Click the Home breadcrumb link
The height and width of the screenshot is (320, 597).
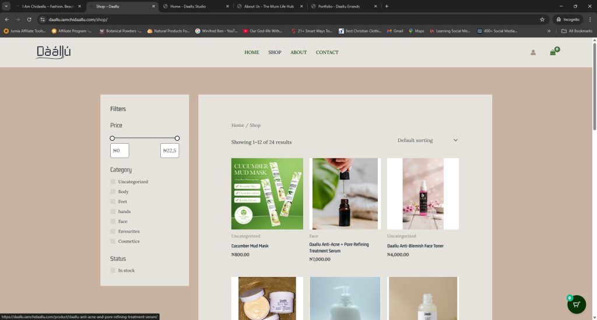pos(238,125)
